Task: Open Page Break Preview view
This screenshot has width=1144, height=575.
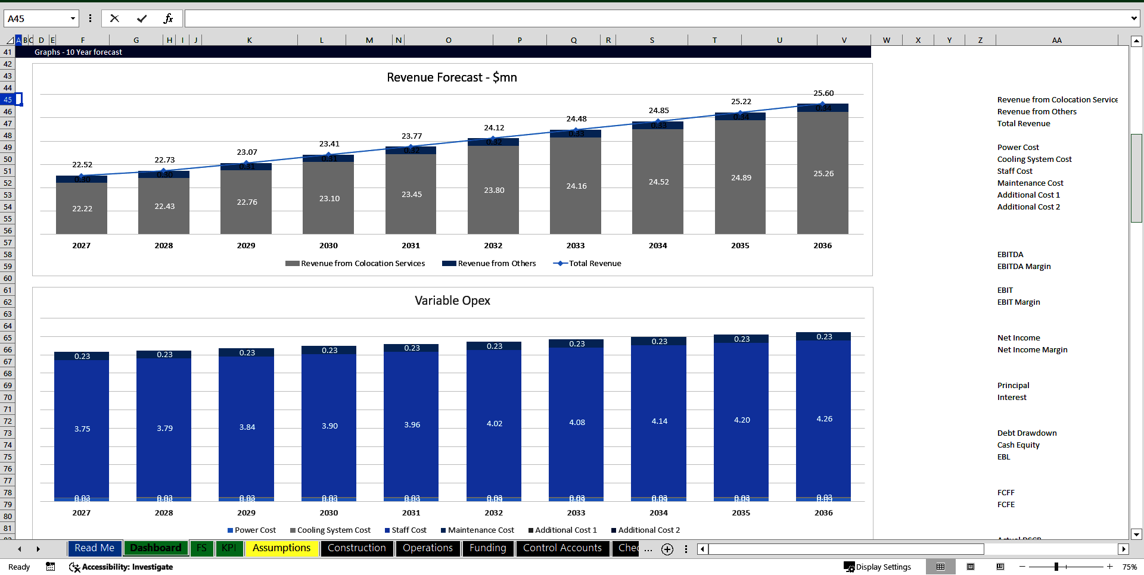Action: (x=1000, y=567)
